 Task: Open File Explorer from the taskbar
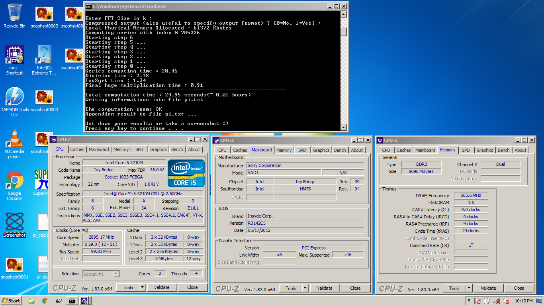click(31, 301)
